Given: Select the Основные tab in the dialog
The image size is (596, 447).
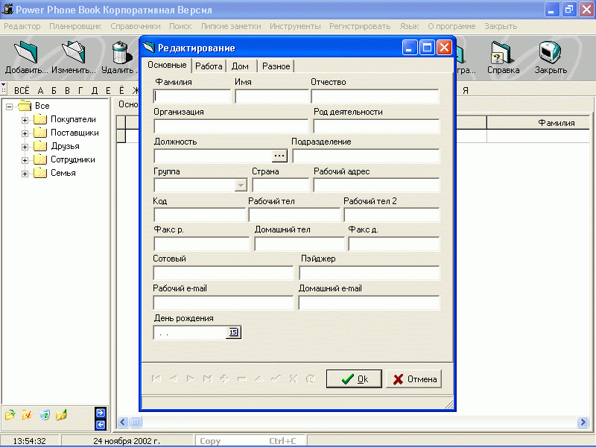Looking at the screenshot, I should pos(167,65).
